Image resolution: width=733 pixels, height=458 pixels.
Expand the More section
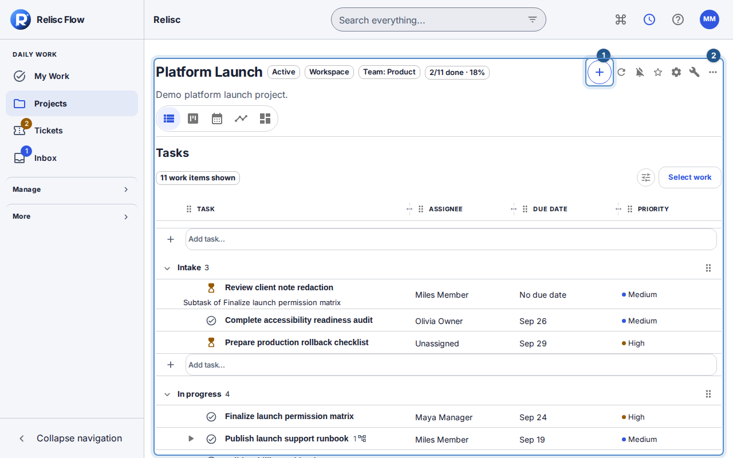(x=72, y=216)
